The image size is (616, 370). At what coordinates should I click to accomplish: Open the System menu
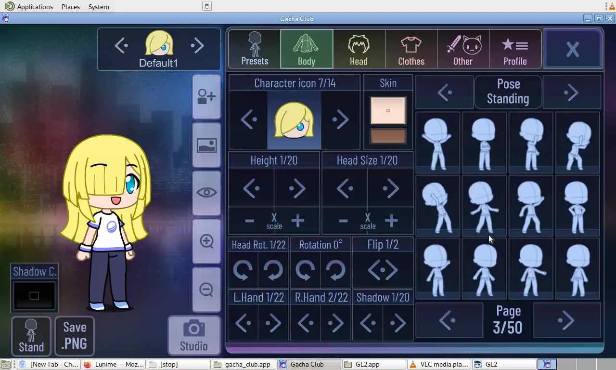[x=99, y=7]
